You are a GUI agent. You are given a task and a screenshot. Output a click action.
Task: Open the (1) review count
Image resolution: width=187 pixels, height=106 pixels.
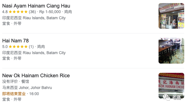pos(31,47)
